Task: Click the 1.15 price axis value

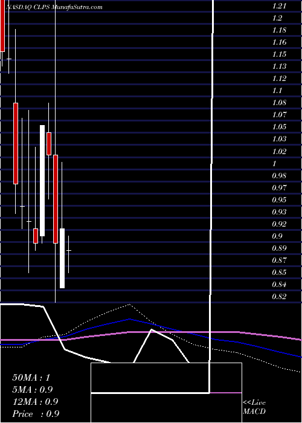Action: pyautogui.click(x=279, y=54)
